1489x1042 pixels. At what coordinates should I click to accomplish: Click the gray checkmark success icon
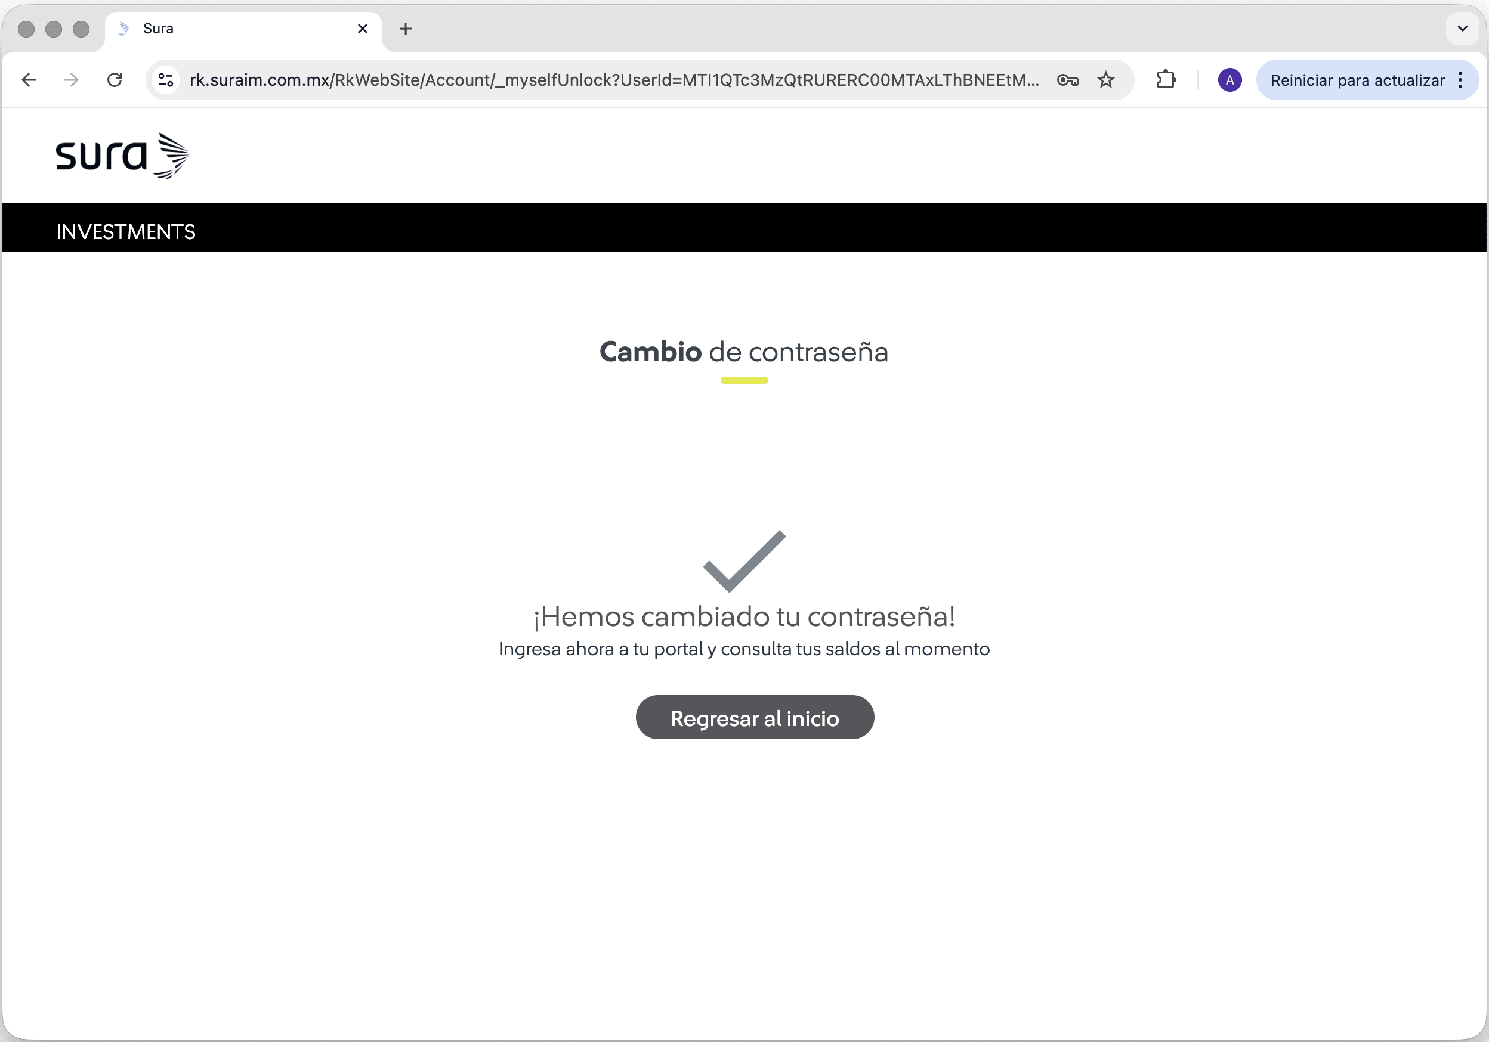[744, 561]
